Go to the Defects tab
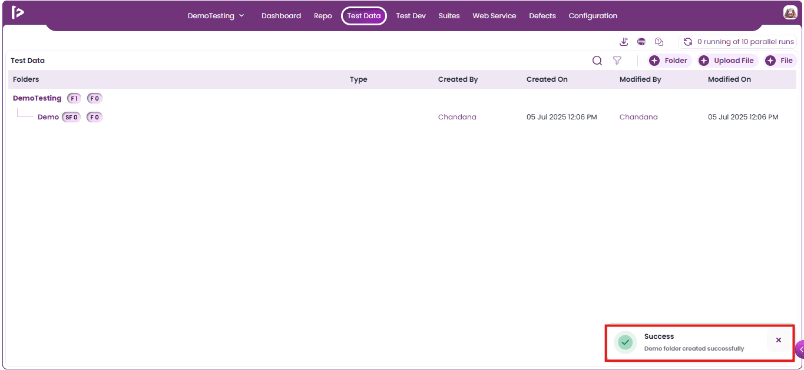804x370 pixels. tap(542, 16)
